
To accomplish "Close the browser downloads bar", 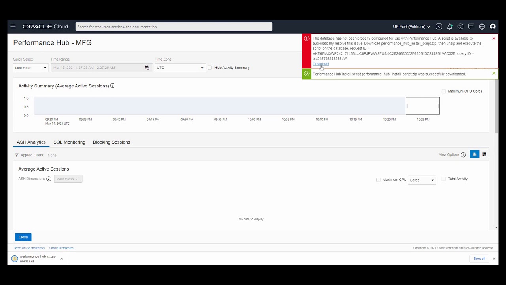I will [x=494, y=258].
